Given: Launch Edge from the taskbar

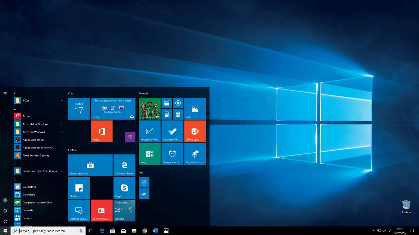Looking at the screenshot, I should point(102,231).
